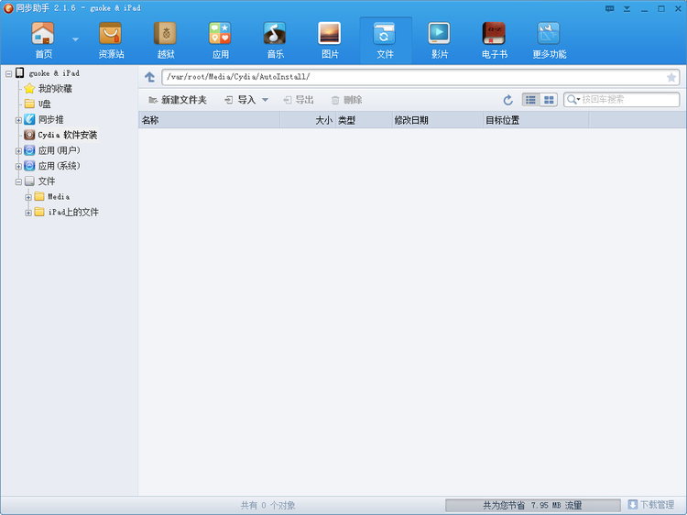Select Media folder in sidebar
687x515 pixels.
59,196
